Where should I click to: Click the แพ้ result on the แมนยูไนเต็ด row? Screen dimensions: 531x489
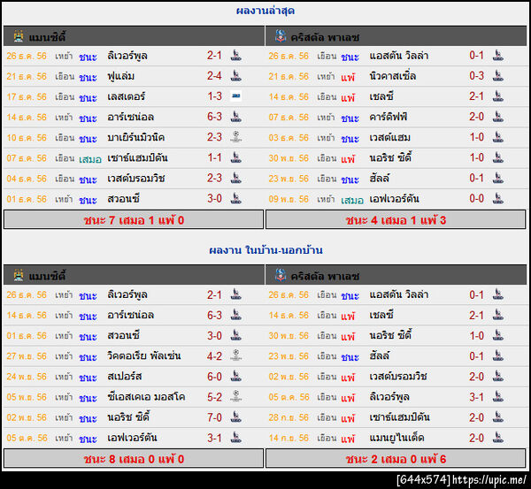coord(348,439)
